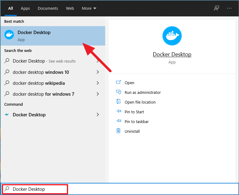Expand the More dropdown
Screen dimensions: 239x195
[x=89, y=9]
